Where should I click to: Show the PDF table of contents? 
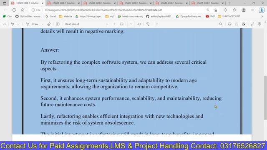(x=4, y=24)
